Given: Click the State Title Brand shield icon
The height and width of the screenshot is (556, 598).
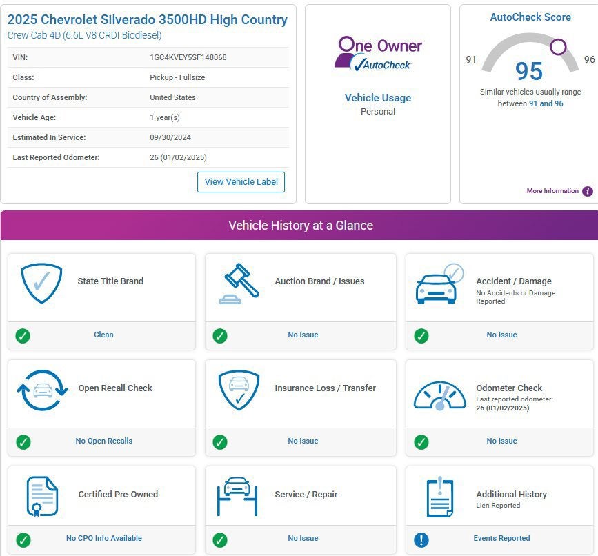Looking at the screenshot, I should click(x=41, y=283).
